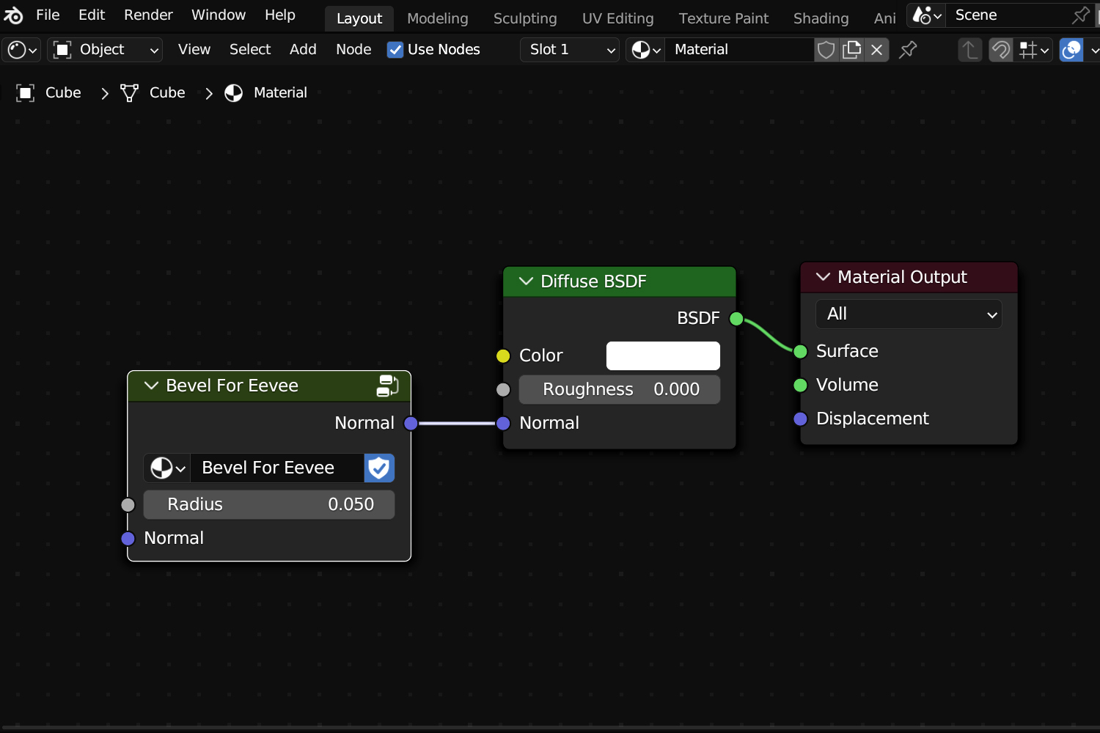This screenshot has width=1100, height=733.
Task: Collapse the Diffuse BSDF node
Action: click(x=526, y=281)
